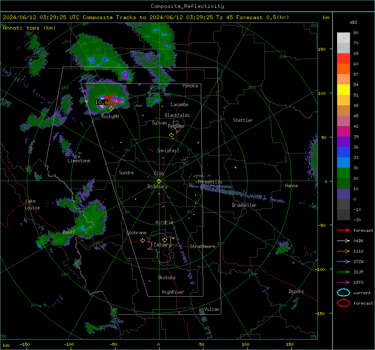Click the blue 36 dBZ color swatch
The height and width of the screenshot is (350, 375).
point(343,152)
